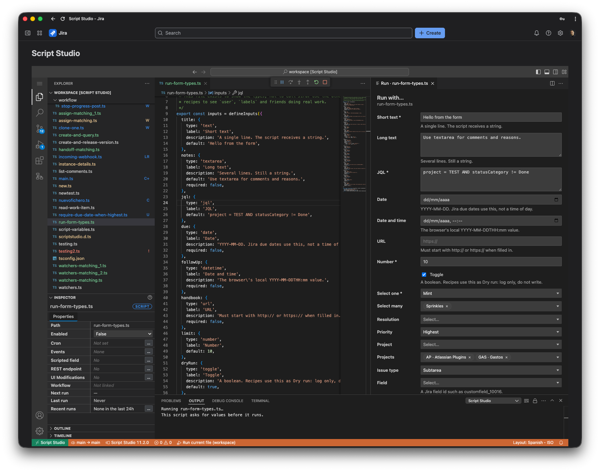The image size is (600, 472).
Task: Click the Jira Search field
Action: [x=283, y=33]
